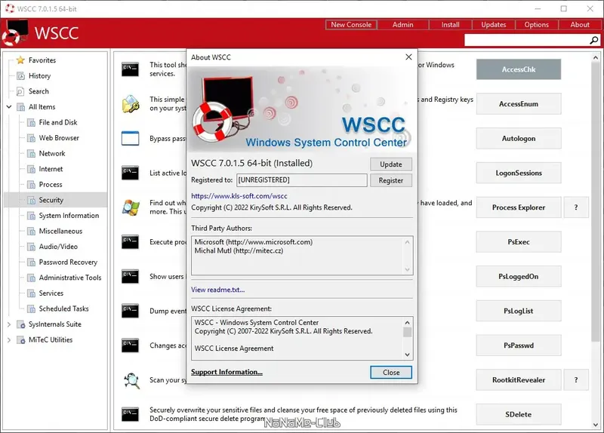Click the AccessChk console icon
The height and width of the screenshot is (433, 604).
130,69
